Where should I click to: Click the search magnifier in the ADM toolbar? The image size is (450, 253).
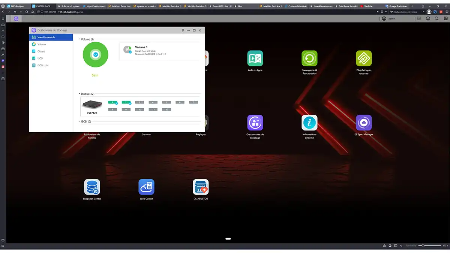[x=437, y=18]
